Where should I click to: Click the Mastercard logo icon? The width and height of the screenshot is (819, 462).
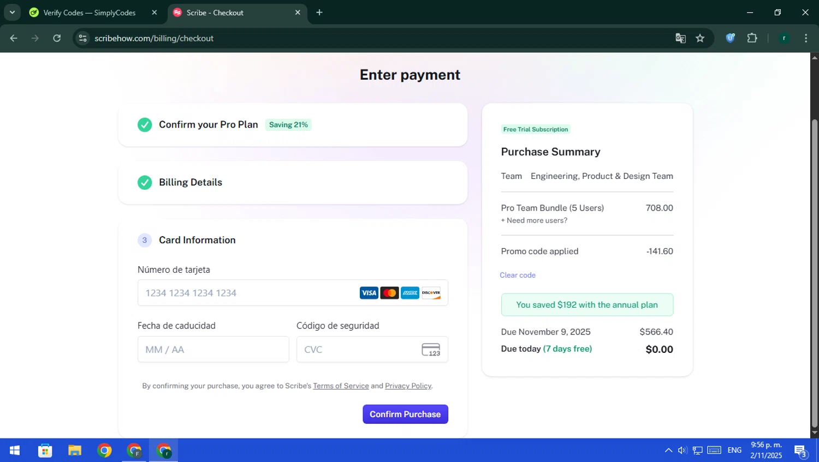tap(389, 293)
